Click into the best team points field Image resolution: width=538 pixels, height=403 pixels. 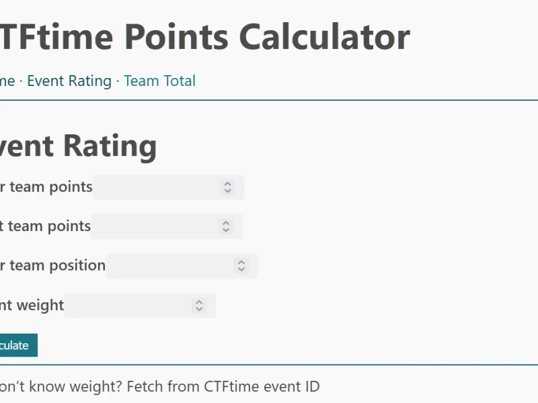[161, 226]
